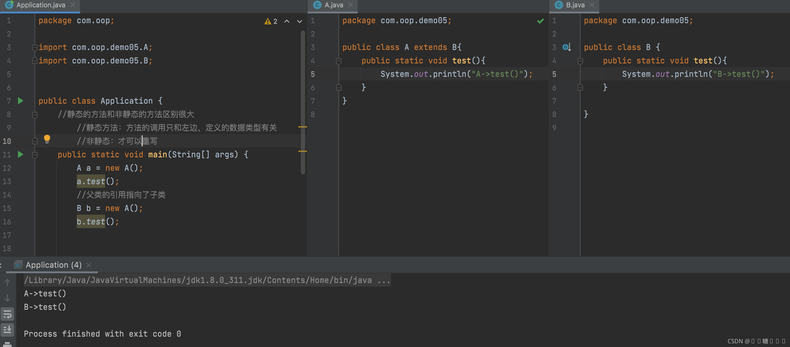Click "A a = new A();" on line 12
Screen dimensions: 790x347
110,168
